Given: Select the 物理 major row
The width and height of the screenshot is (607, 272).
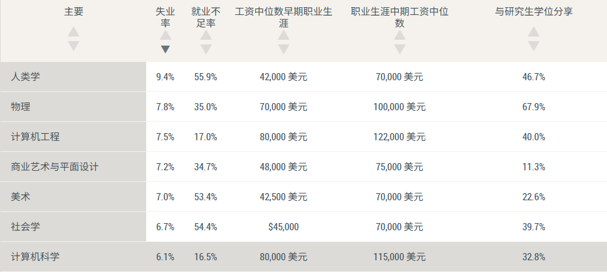Looking at the screenshot, I should click(x=21, y=107).
